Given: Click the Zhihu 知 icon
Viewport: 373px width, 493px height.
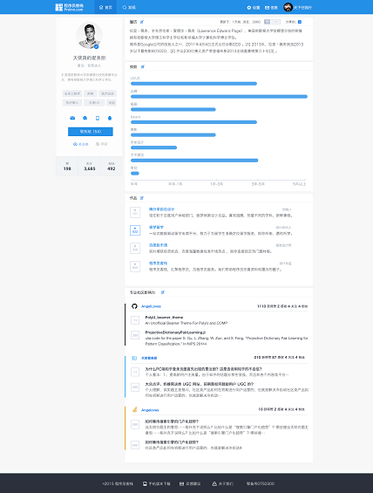Looking at the screenshot, I should pyautogui.click(x=134, y=358).
